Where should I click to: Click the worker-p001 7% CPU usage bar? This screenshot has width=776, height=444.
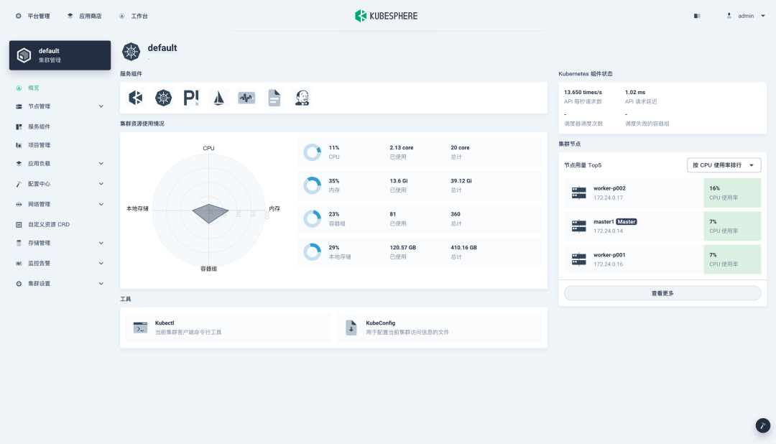click(x=732, y=259)
